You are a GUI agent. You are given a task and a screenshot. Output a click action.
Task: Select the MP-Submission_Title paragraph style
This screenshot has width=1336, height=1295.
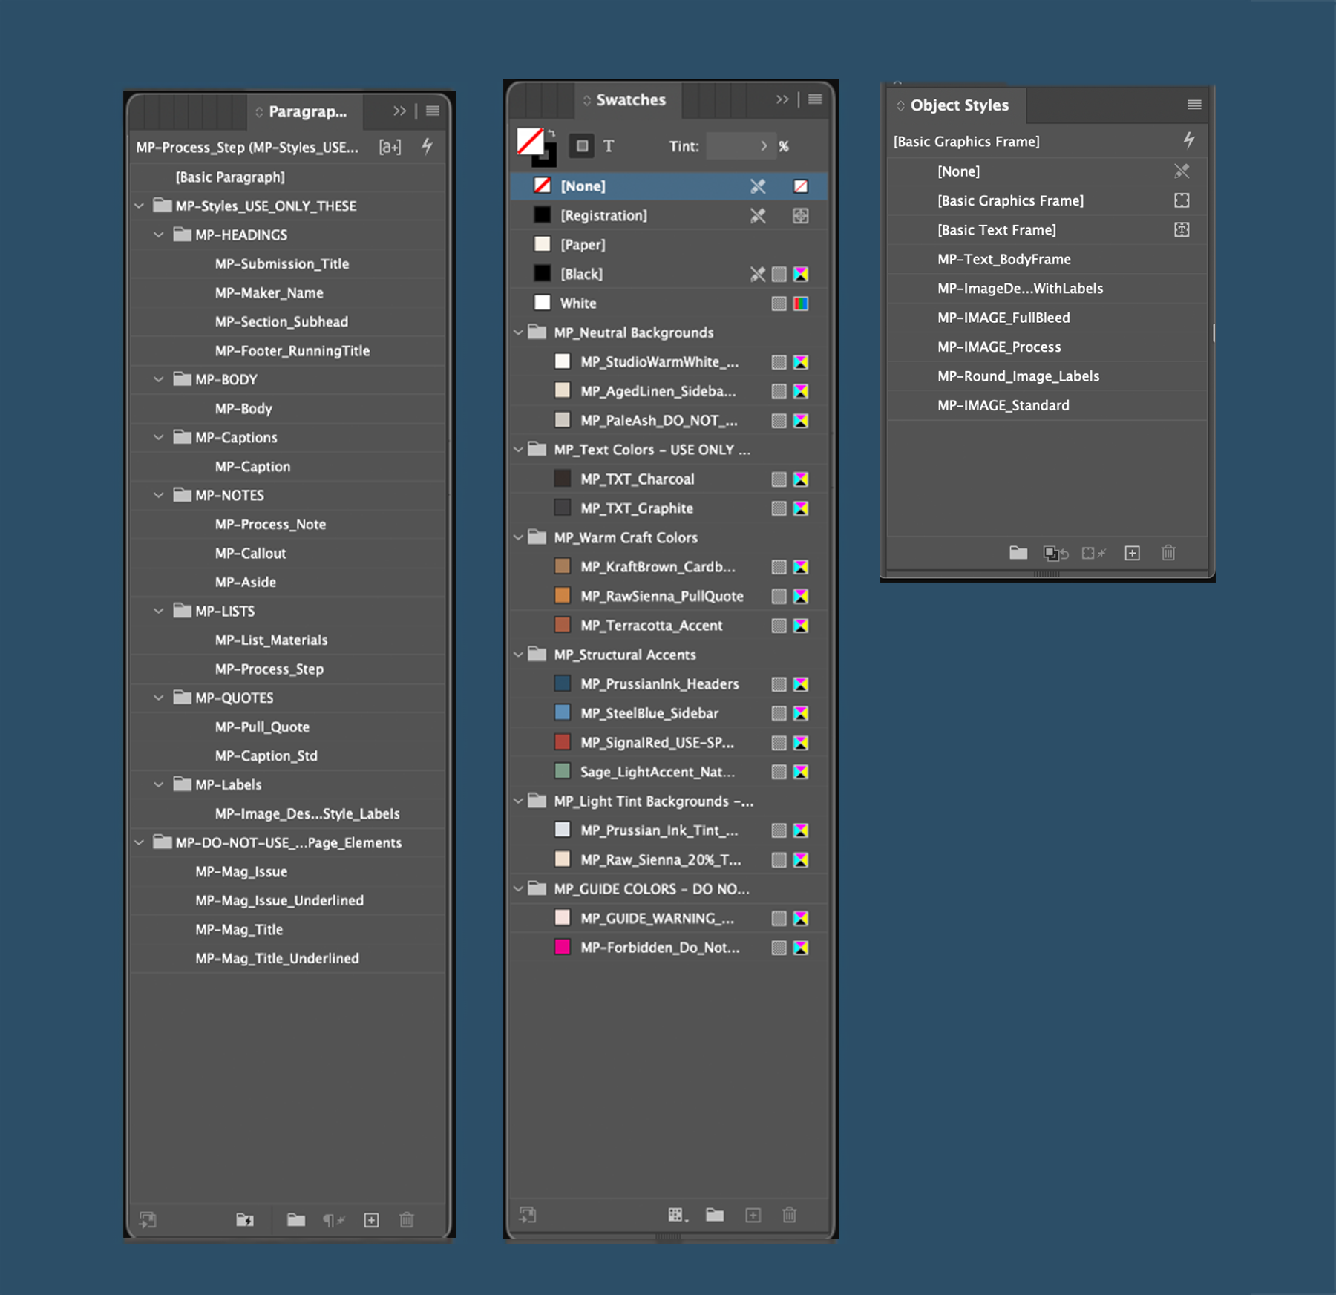pyautogui.click(x=288, y=263)
